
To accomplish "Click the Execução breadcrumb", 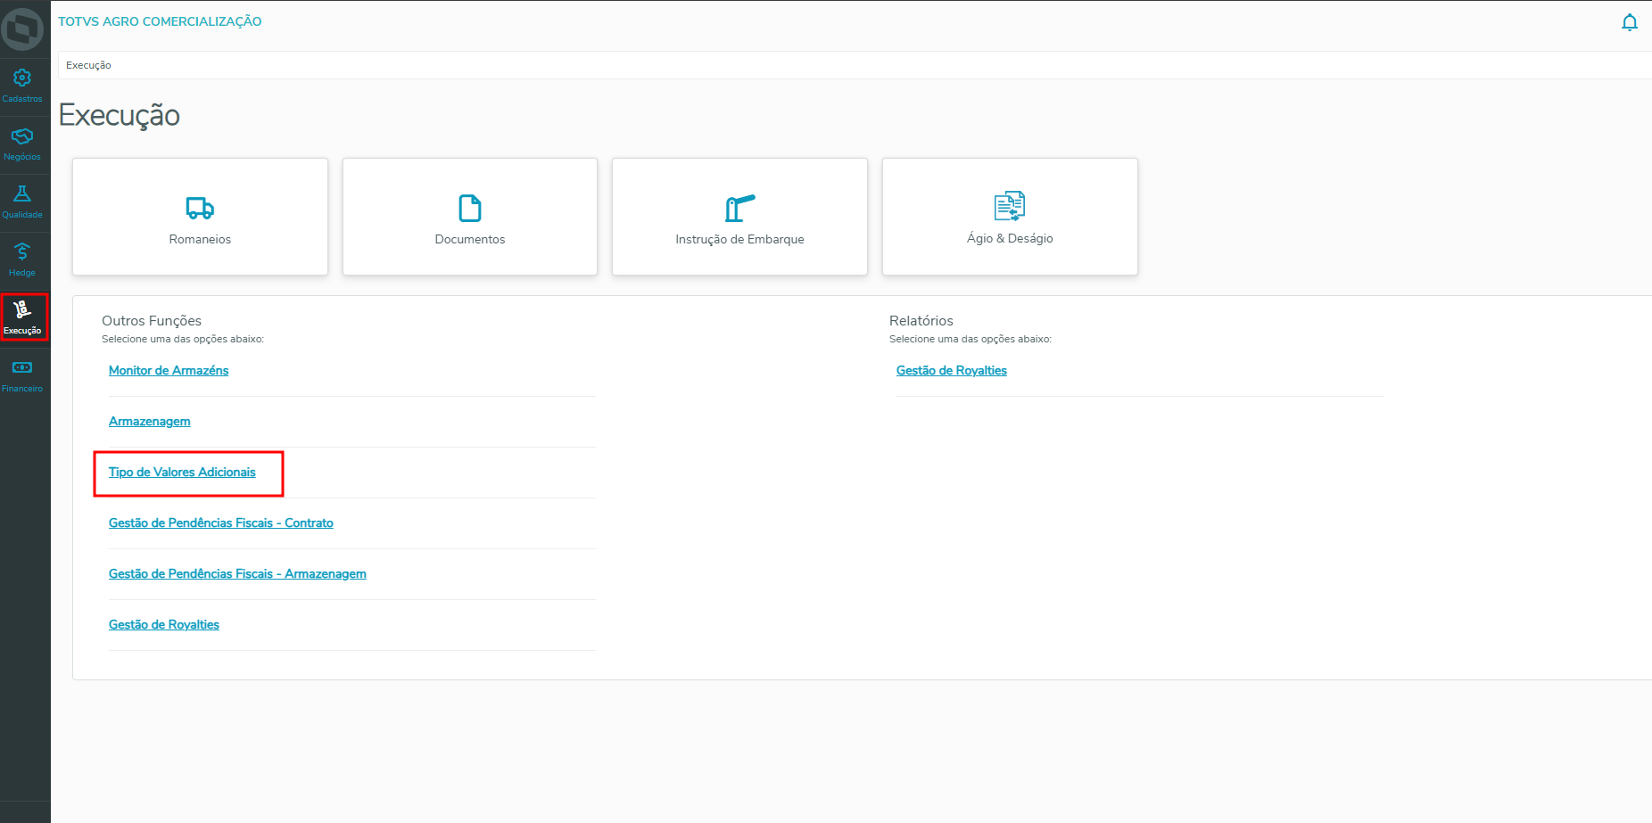I will tap(88, 65).
